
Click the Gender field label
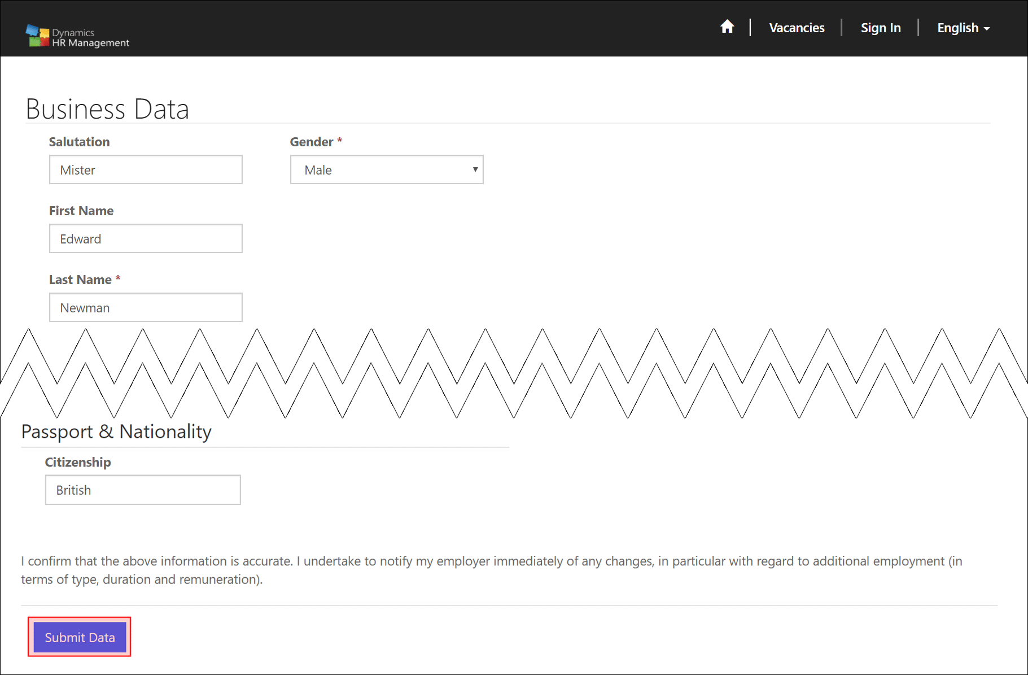(x=311, y=142)
